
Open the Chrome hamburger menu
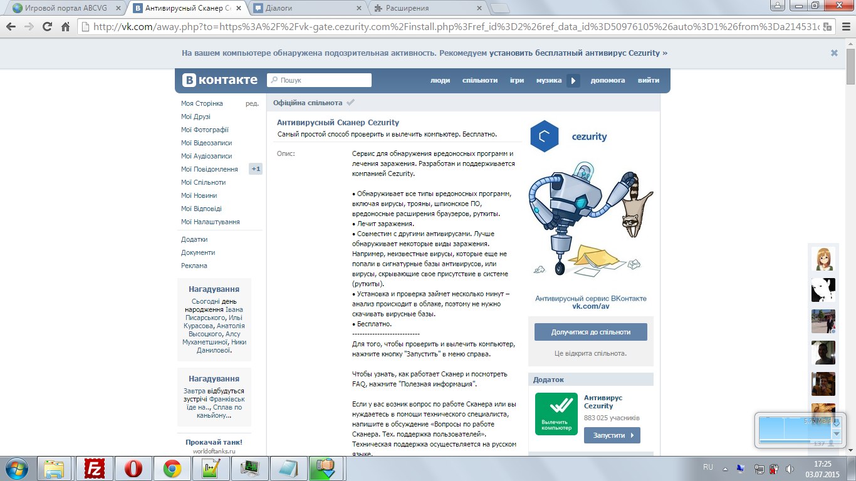(845, 27)
